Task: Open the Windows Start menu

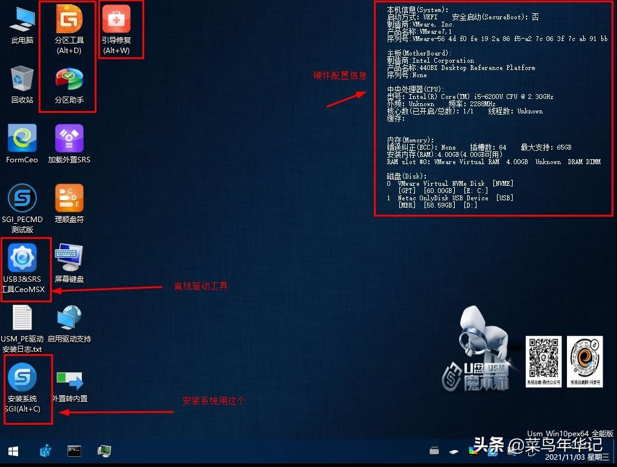Action: coord(12,451)
